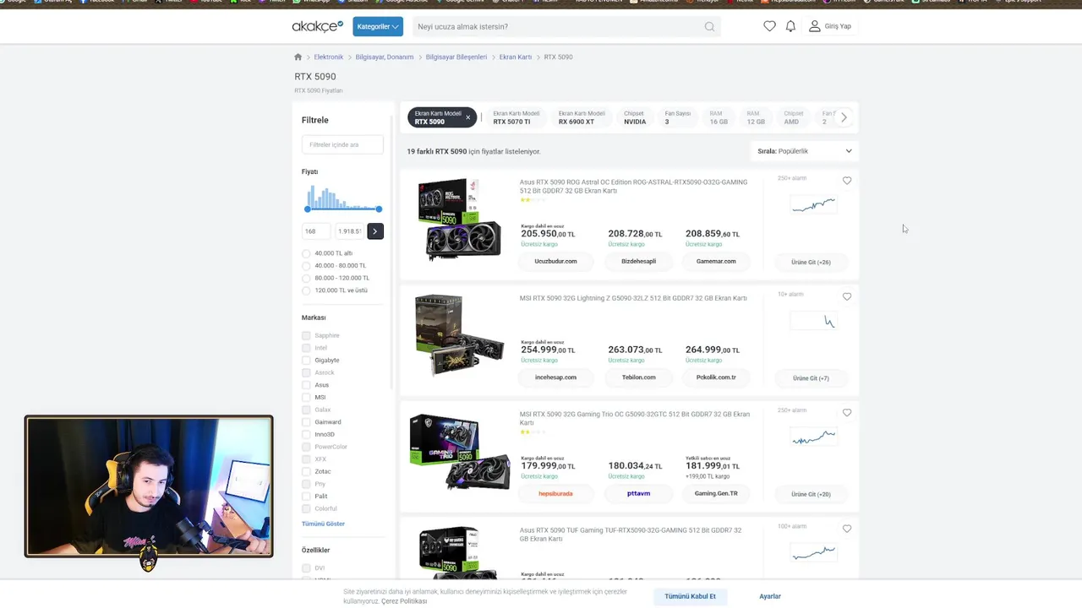1082x608 pixels.
Task: Open the notifications bell icon
Action: pos(790,26)
